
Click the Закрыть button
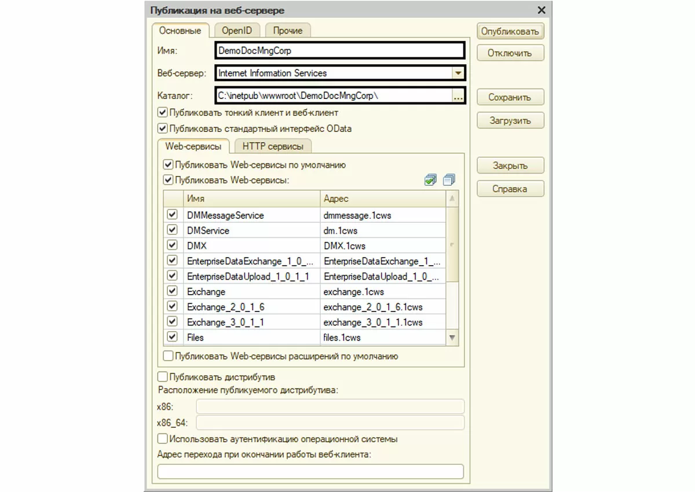pos(510,166)
